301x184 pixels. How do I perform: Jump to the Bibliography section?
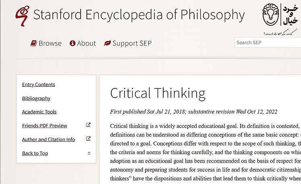tap(36, 98)
